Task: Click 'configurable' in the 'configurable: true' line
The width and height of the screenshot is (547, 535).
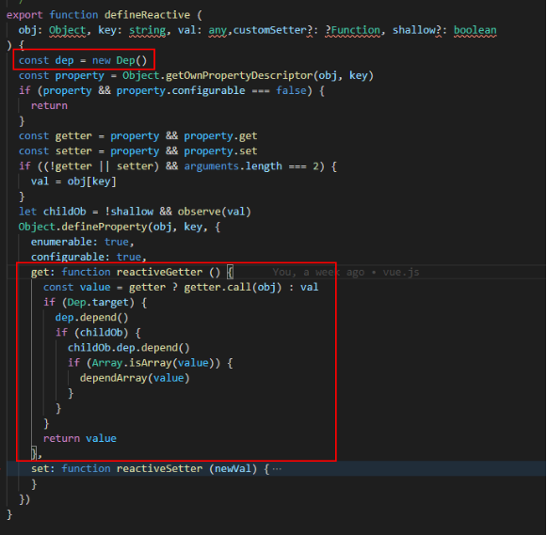Action: (68, 257)
